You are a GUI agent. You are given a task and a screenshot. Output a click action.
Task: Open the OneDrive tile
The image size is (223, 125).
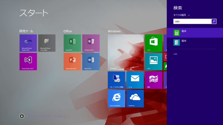[135, 99]
